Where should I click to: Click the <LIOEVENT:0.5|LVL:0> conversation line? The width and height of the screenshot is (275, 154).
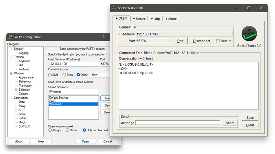tap(136, 73)
